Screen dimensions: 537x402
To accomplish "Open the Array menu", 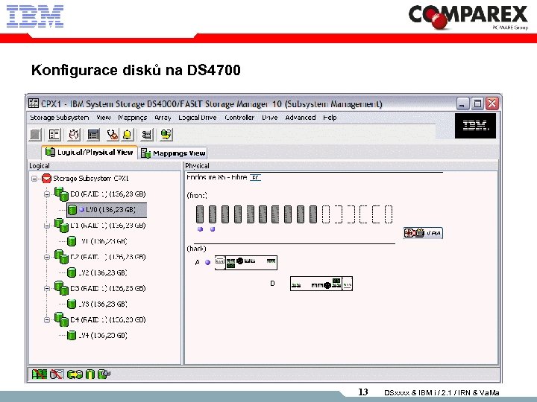I will [x=163, y=118].
